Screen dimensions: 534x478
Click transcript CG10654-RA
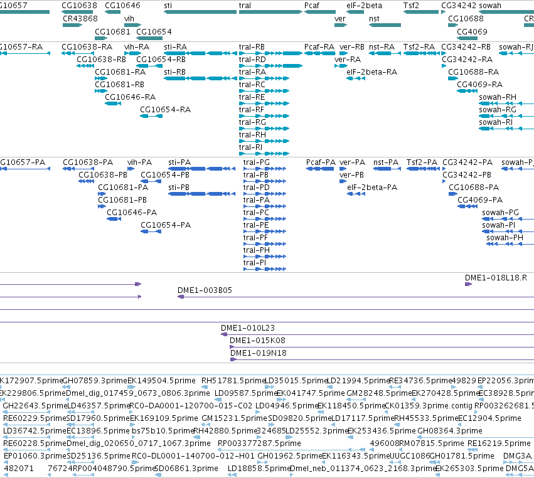click(151, 116)
